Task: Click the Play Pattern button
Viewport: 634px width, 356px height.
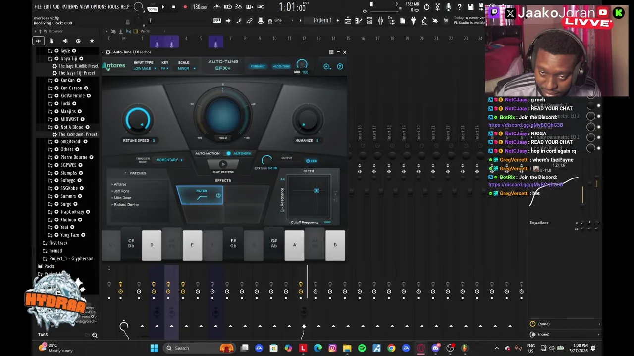Action: tap(223, 164)
